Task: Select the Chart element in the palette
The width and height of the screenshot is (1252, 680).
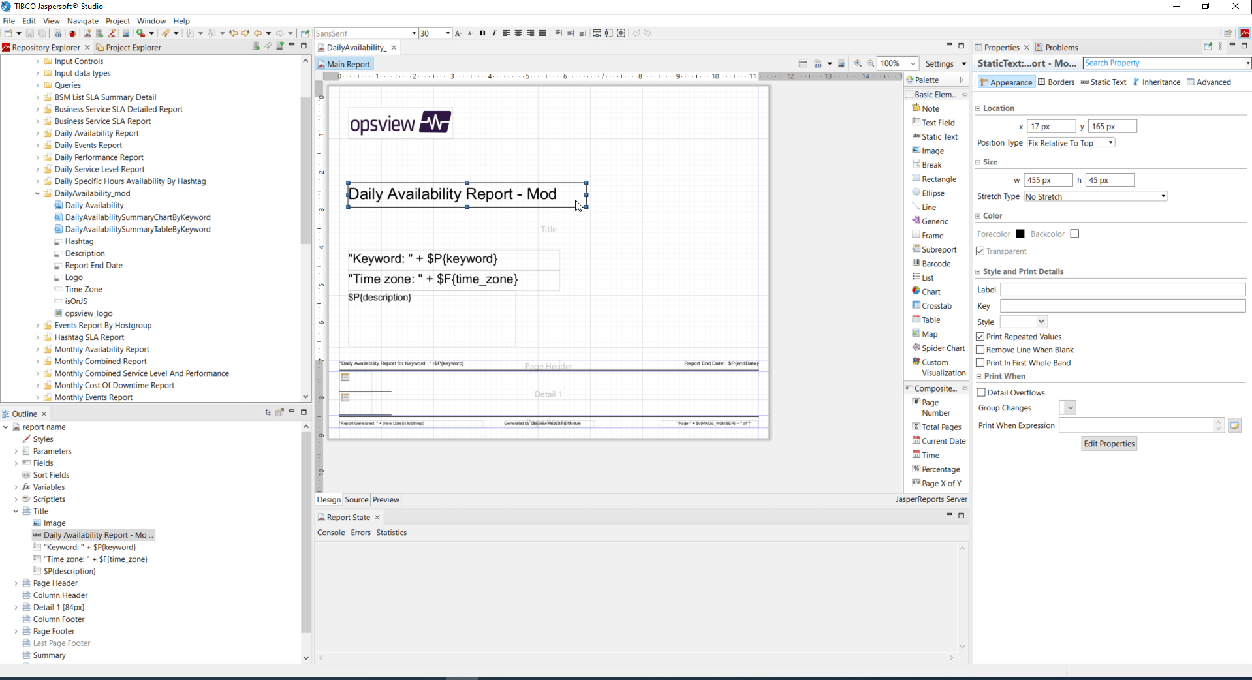Action: [x=930, y=291]
